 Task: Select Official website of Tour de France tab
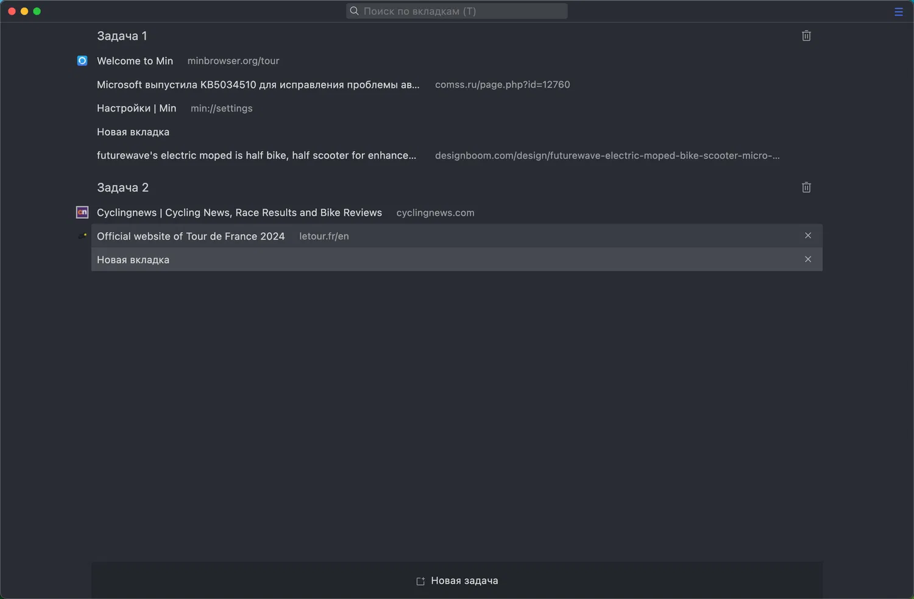(x=191, y=236)
